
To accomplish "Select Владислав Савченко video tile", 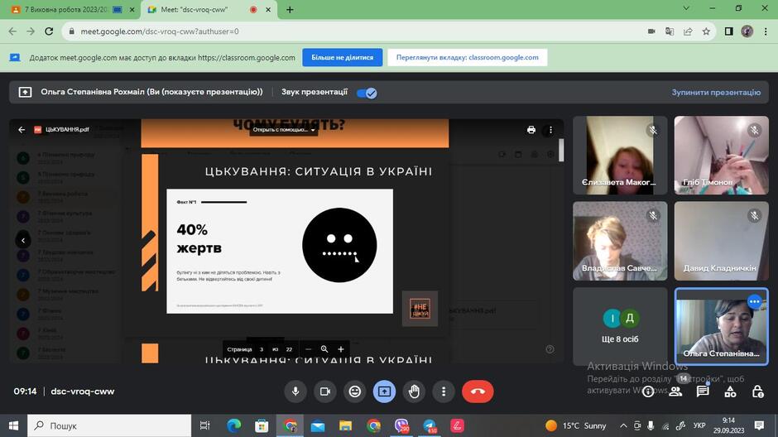I will pos(620,241).
